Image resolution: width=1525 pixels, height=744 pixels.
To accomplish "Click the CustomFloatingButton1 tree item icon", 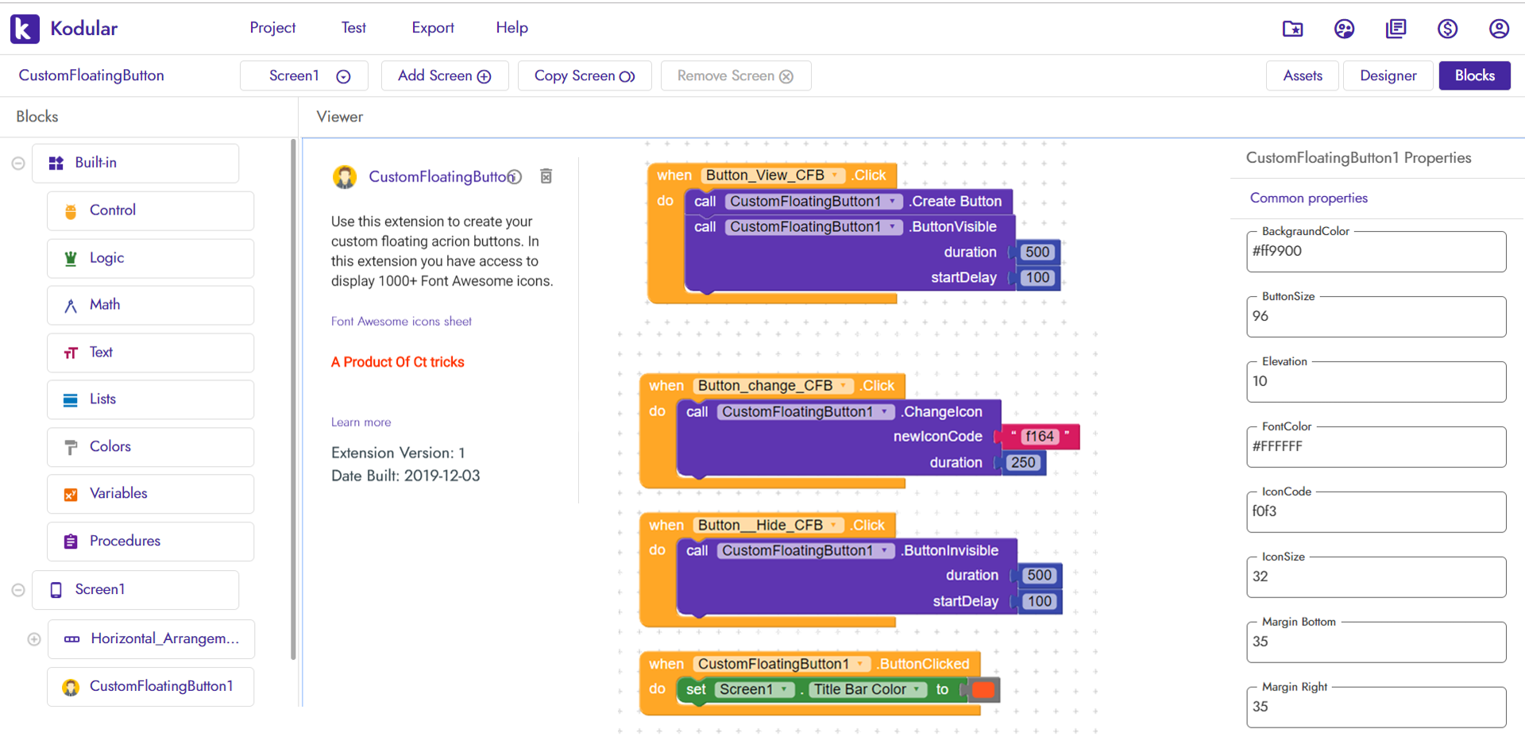I will click(71, 687).
